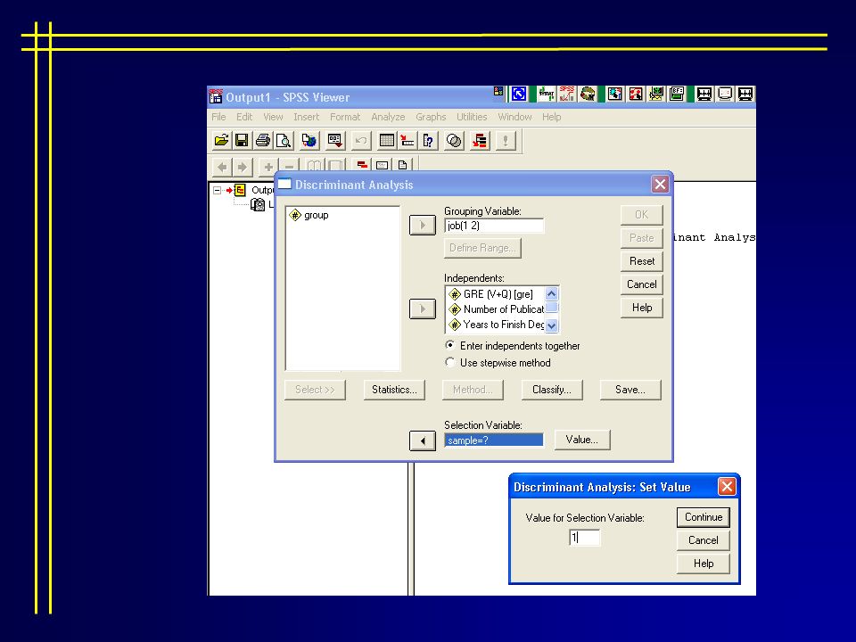Click Cancel in Set Value dialog
Viewport: 856px width, 642px height.
(704, 540)
